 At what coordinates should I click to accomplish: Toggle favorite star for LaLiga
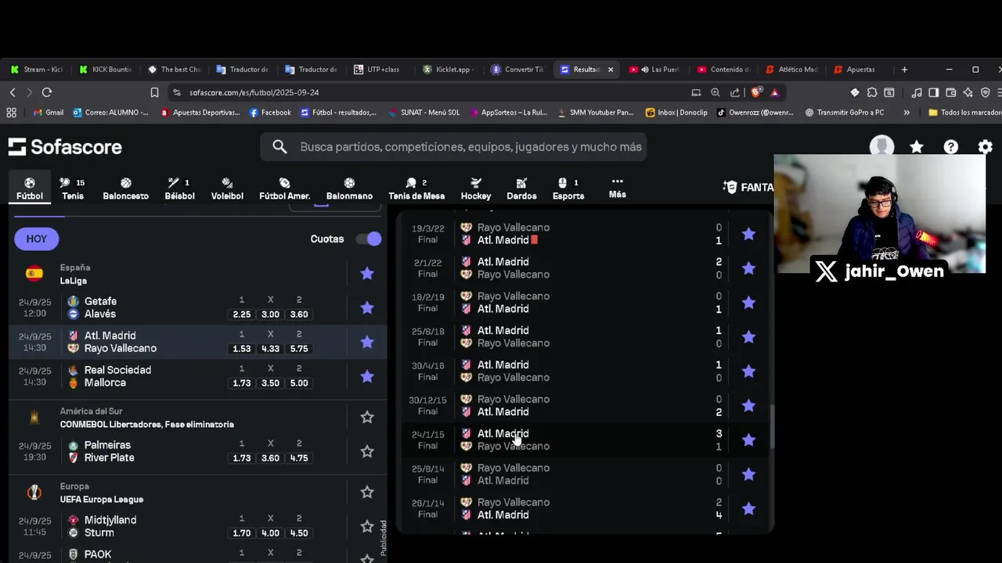tap(367, 274)
